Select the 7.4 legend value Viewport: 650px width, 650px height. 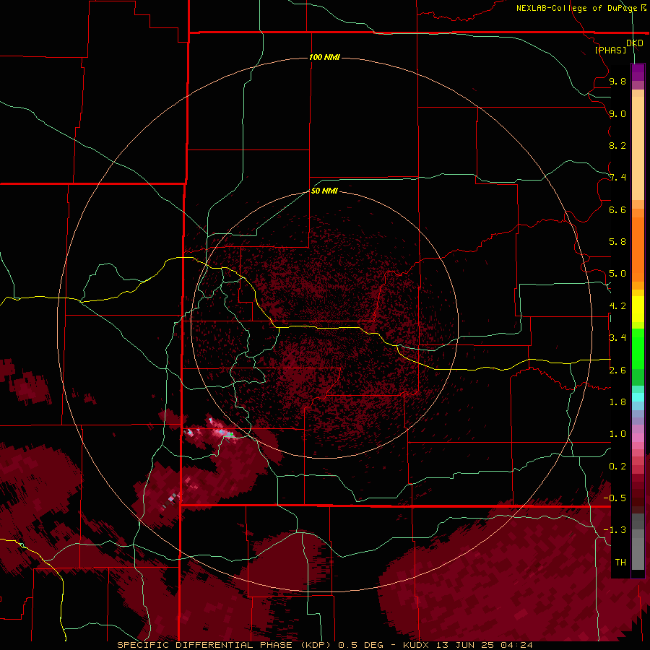617,178
